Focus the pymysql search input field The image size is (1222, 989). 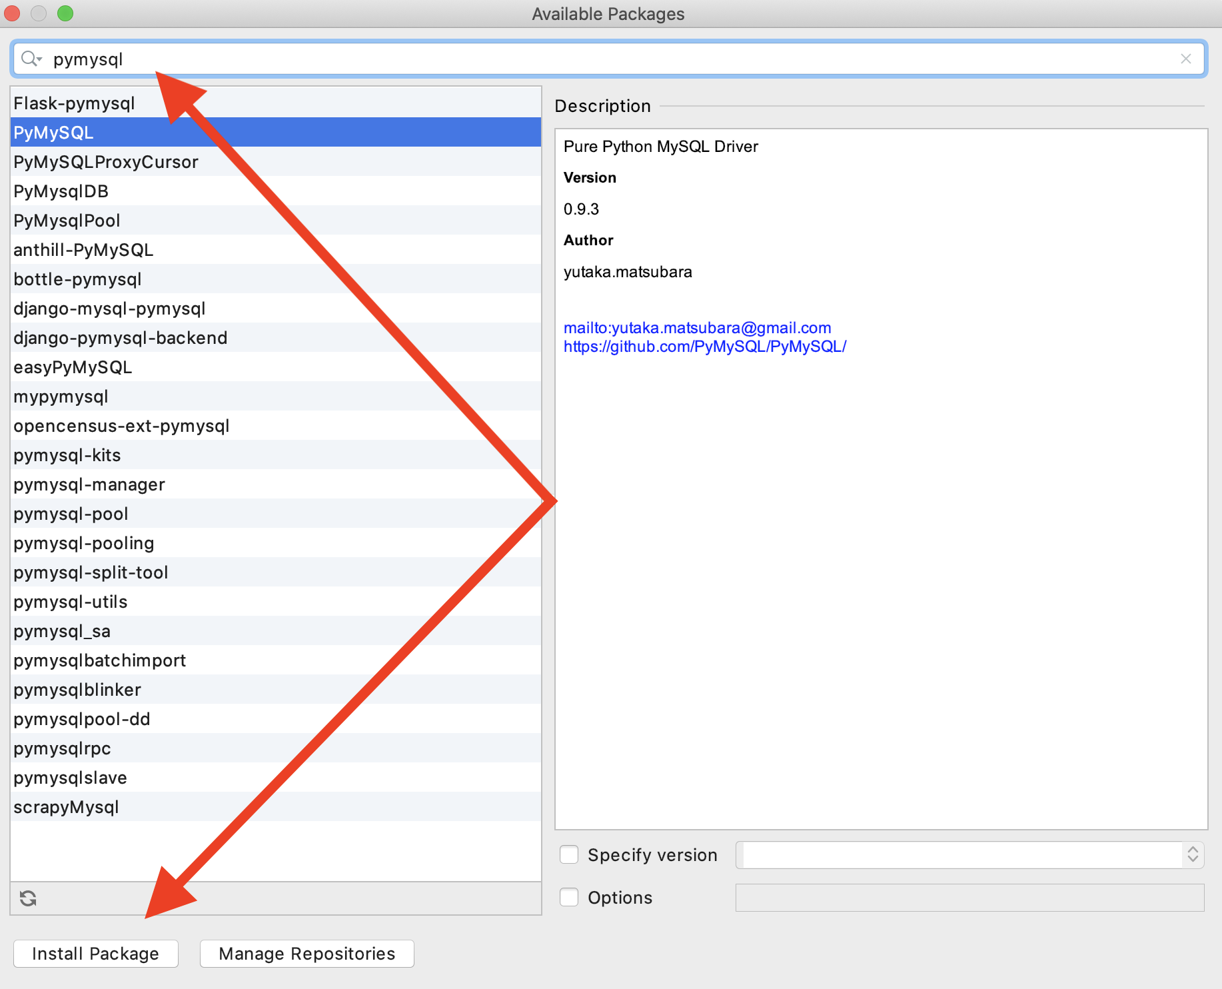pyautogui.click(x=609, y=59)
